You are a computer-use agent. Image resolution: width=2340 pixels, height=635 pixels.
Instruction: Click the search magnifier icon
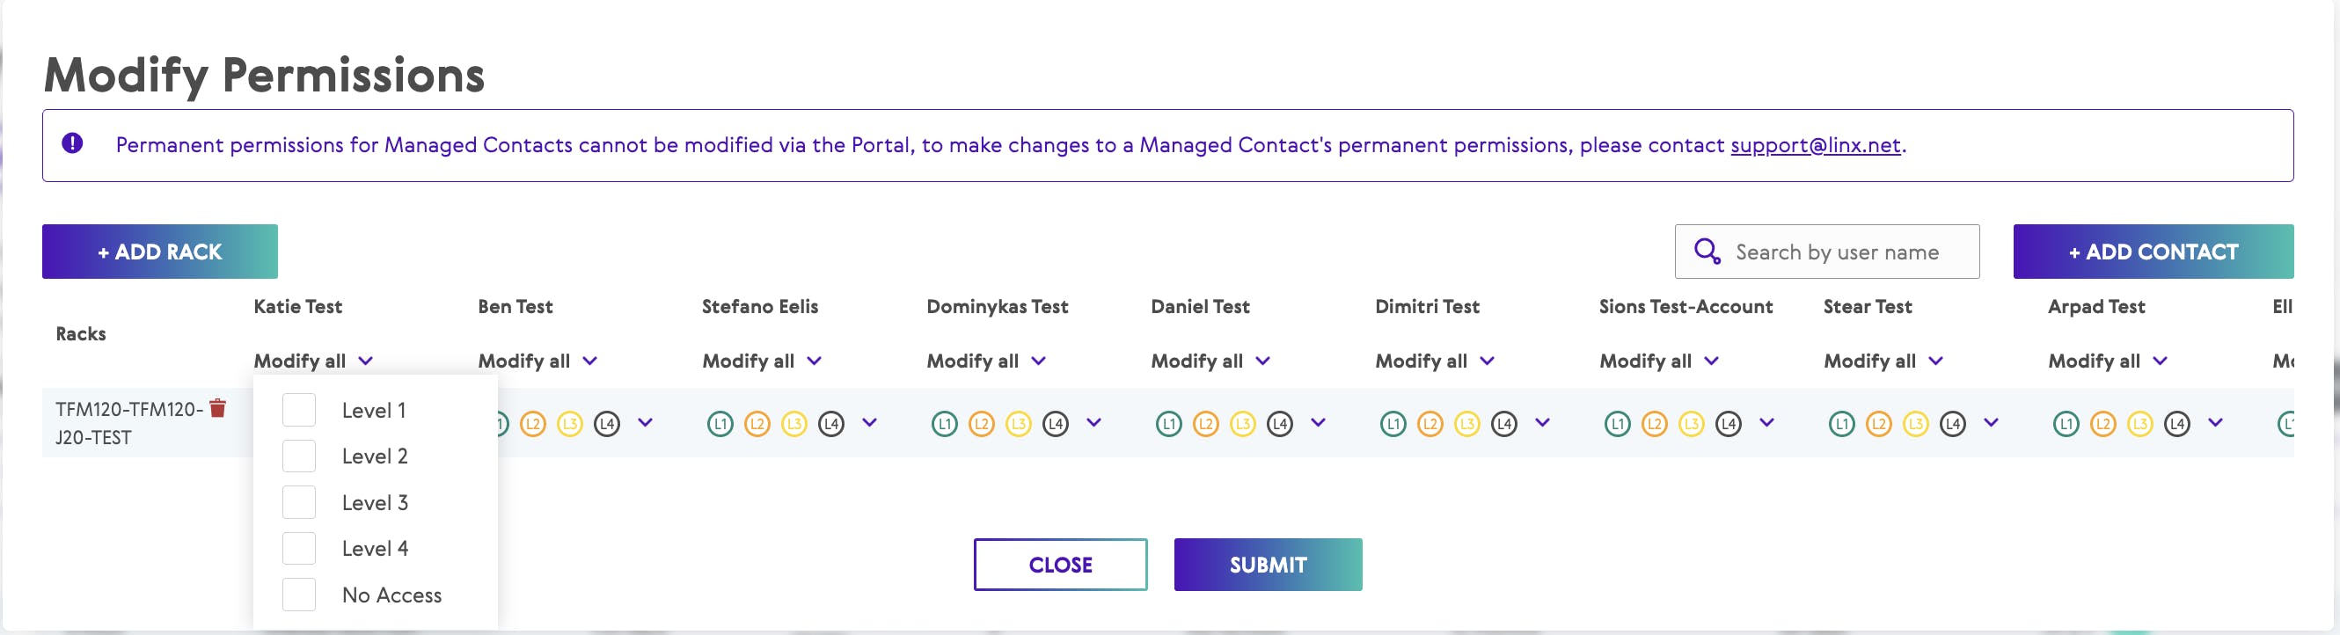click(1706, 252)
